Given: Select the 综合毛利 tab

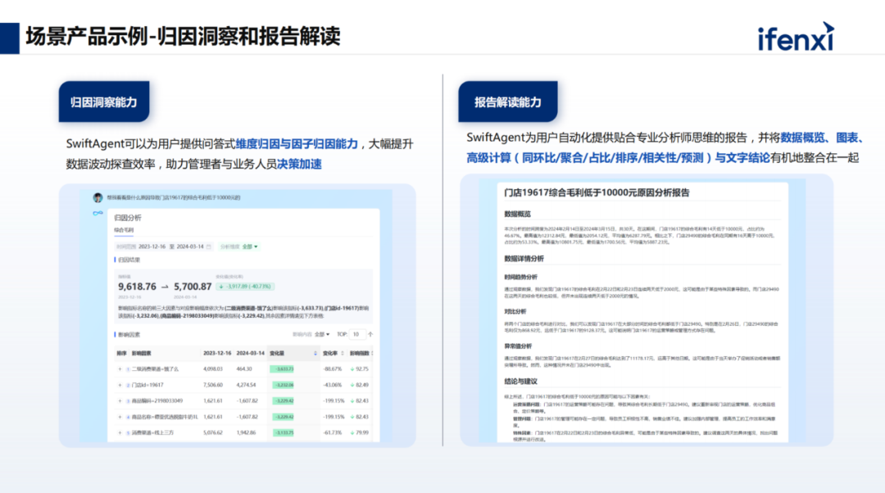Looking at the screenshot, I should point(124,230).
